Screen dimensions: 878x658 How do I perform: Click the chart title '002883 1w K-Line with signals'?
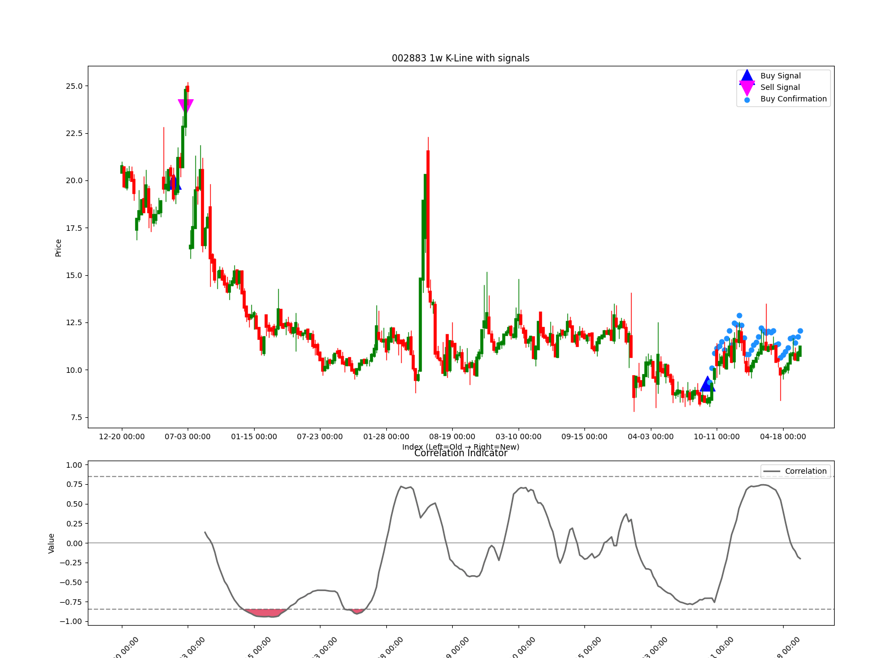point(460,58)
